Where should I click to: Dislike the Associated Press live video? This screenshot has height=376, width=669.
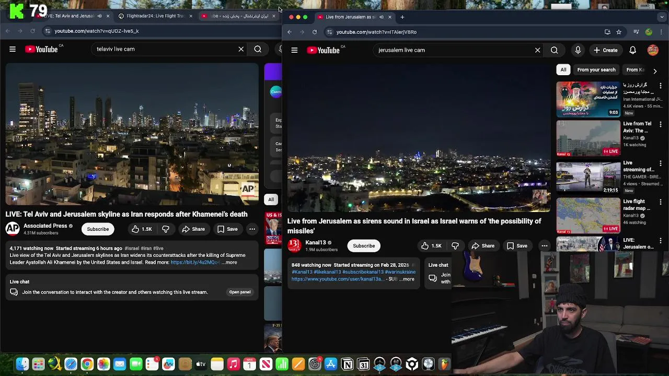[166, 229]
